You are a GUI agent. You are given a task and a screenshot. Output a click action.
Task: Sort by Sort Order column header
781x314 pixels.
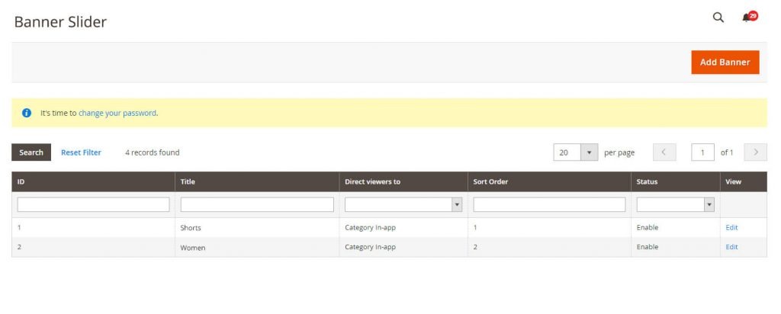coord(549,181)
